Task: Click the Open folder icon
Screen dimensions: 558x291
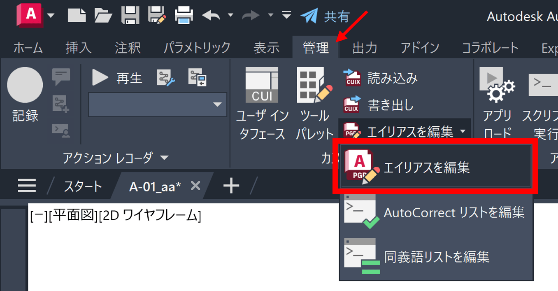Action: pyautogui.click(x=103, y=16)
